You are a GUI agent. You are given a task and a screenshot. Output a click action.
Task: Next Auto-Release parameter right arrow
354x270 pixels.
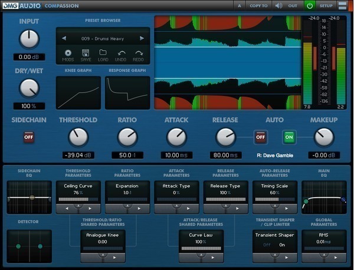pyautogui.click(x=287, y=209)
